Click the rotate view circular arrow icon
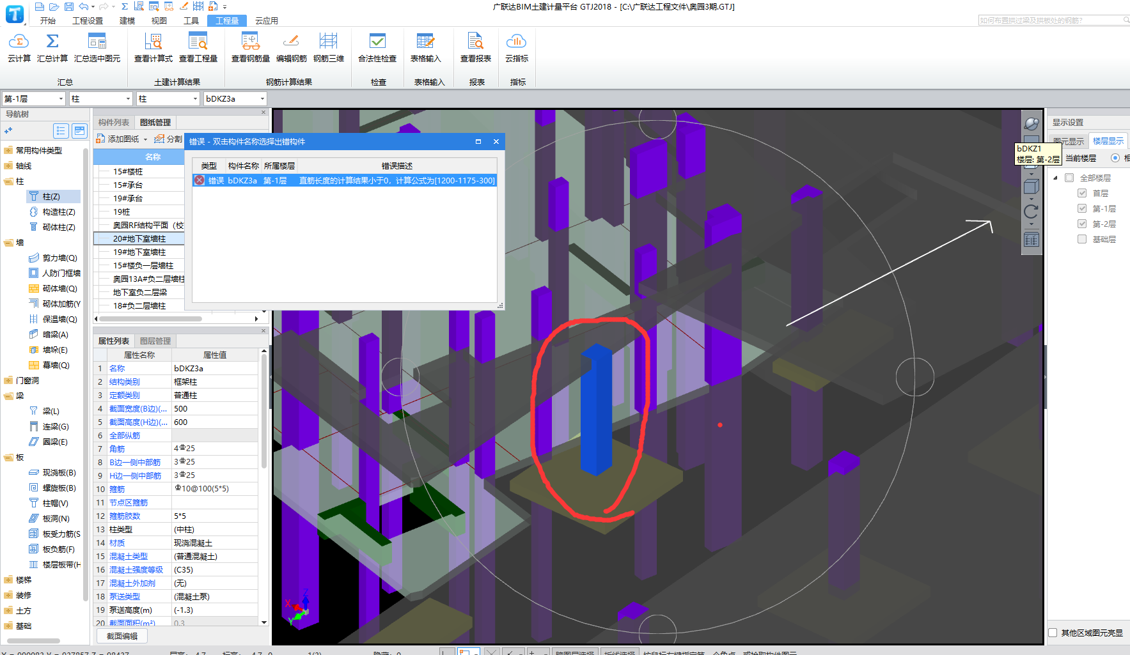1130x655 pixels. [1031, 212]
